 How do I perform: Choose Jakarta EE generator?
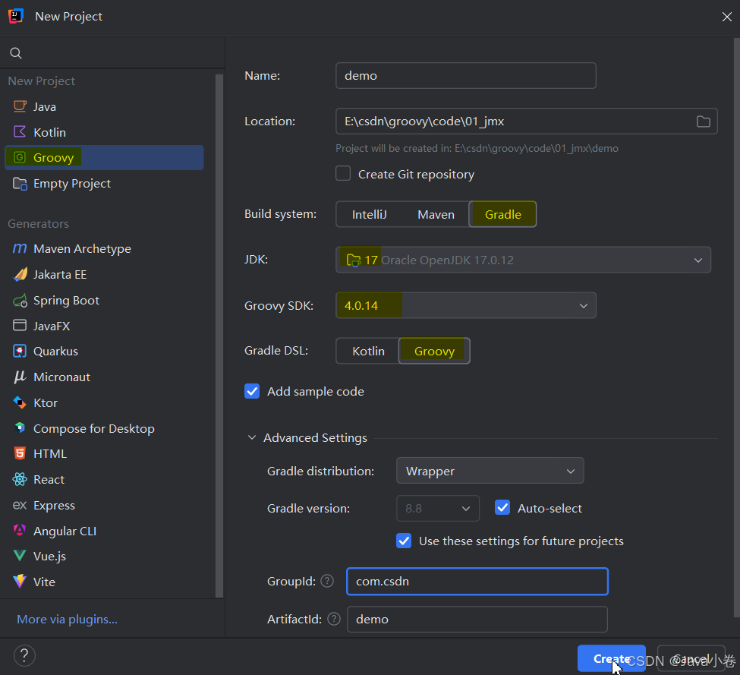104,274
